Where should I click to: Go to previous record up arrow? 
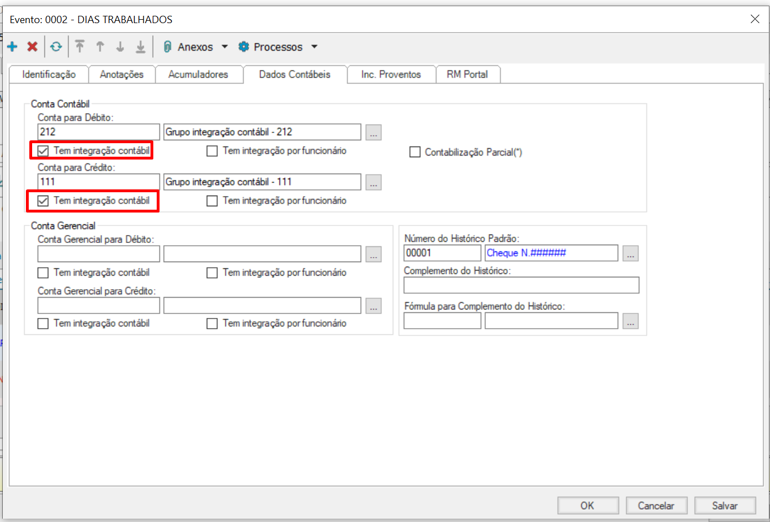[100, 47]
